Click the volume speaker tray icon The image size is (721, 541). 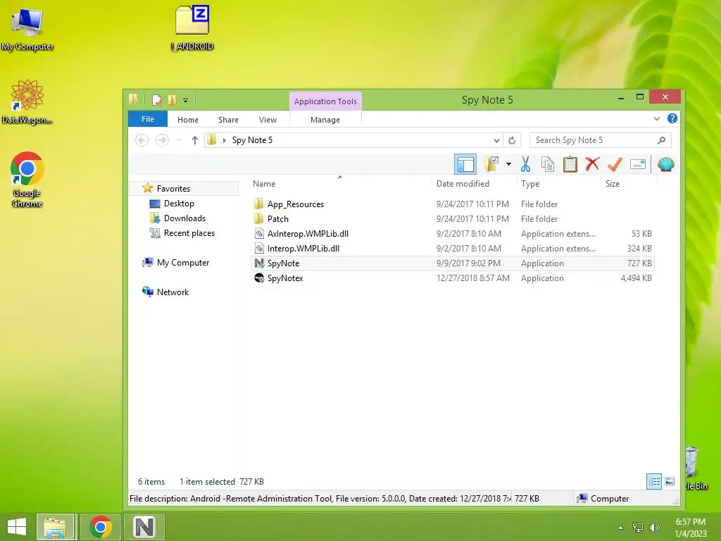click(x=654, y=528)
